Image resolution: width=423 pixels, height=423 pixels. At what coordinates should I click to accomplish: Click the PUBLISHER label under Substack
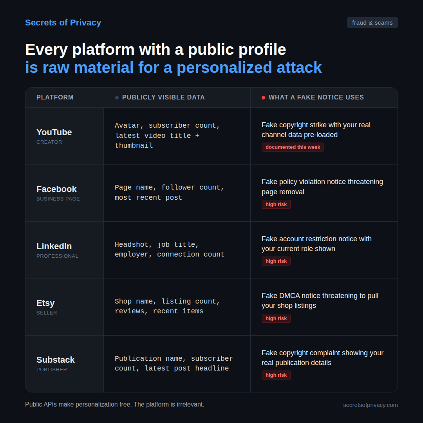pos(52,370)
